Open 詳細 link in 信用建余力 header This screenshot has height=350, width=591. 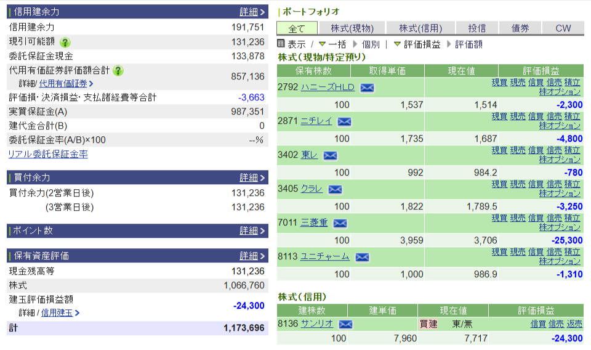[249, 12]
